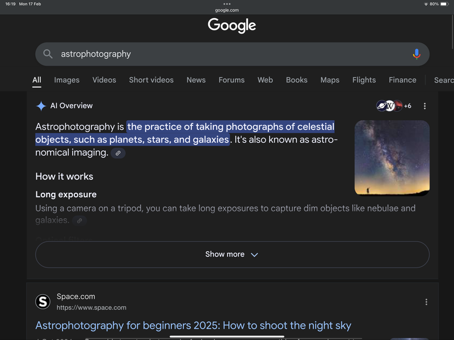Open the Forums tab

click(232, 80)
